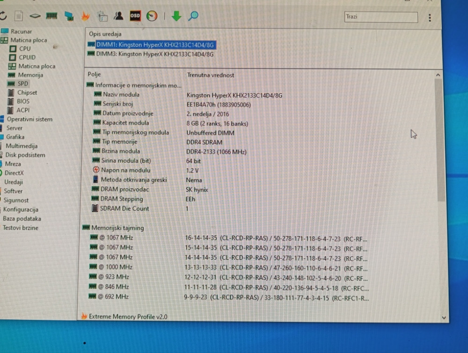468x353 pixels.
Task: Click the Refresh toolbar icon
Action: 3,16
